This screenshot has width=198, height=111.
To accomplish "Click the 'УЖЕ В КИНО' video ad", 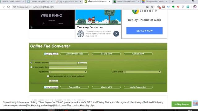I will (x=52, y=19).
